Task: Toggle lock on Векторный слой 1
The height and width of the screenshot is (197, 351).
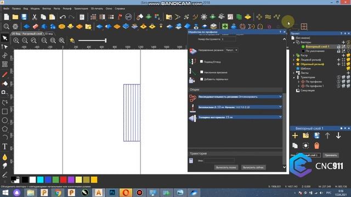Action: pos(339,47)
